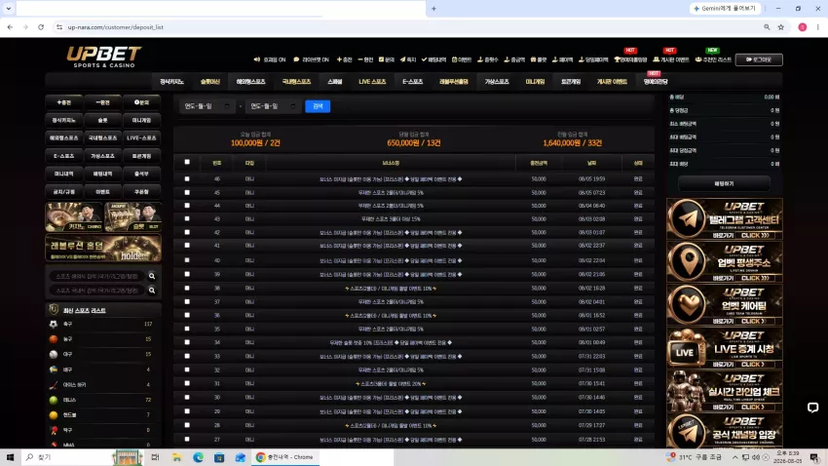Screen dimensions: 828x466
Task: Click lower sports search magnifier icon
Action: [x=152, y=291]
